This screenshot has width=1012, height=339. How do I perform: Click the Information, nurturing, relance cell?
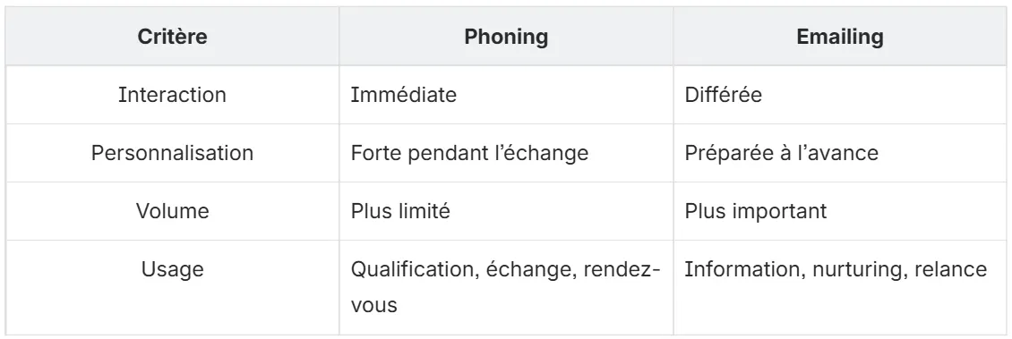pyautogui.click(x=840, y=287)
